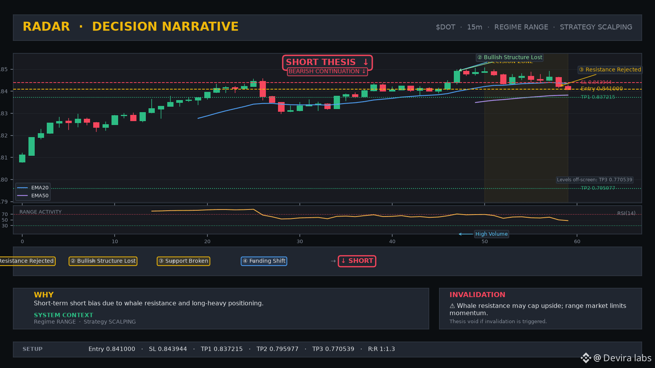Click the INVALIDATION heading
Viewport: 655px width, 368px height.
tap(477, 295)
